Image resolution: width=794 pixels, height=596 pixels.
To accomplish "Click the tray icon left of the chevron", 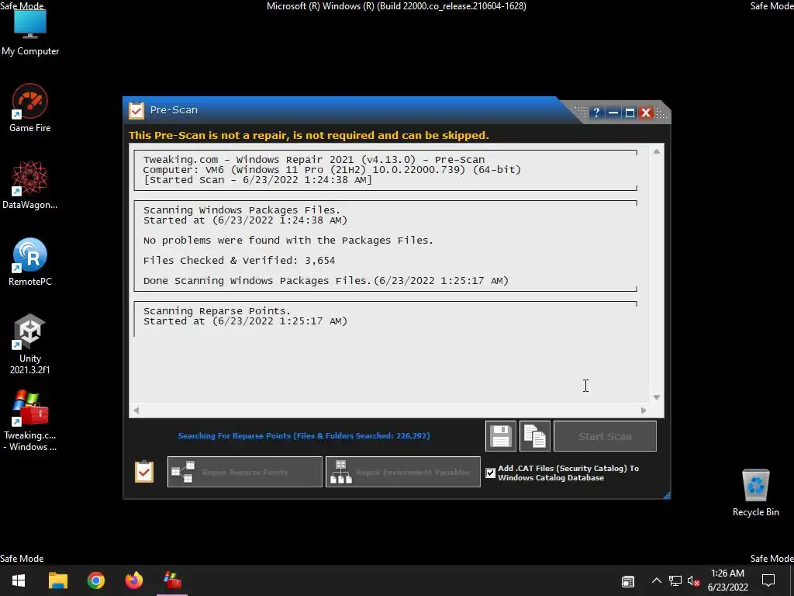I will click(628, 581).
